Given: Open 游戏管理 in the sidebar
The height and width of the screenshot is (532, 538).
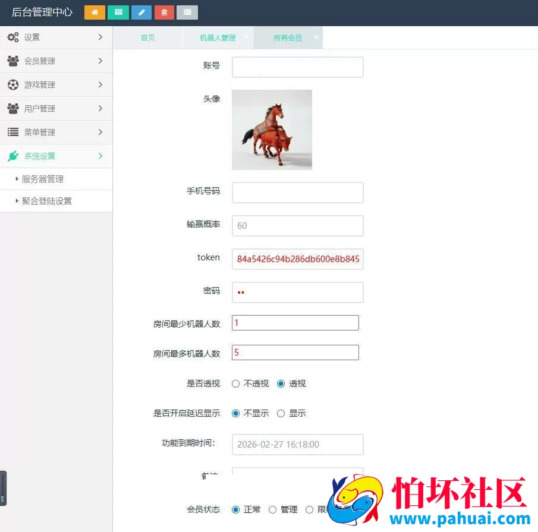Looking at the screenshot, I should pos(56,85).
